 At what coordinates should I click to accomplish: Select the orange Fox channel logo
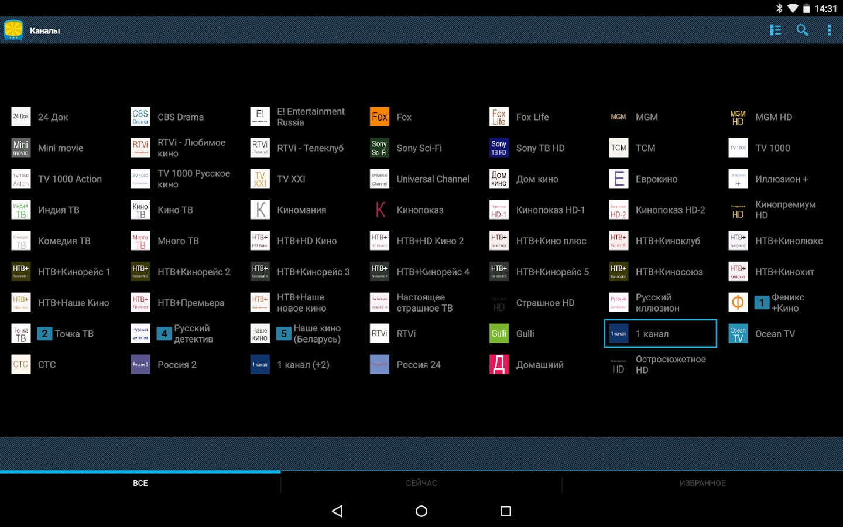379,117
